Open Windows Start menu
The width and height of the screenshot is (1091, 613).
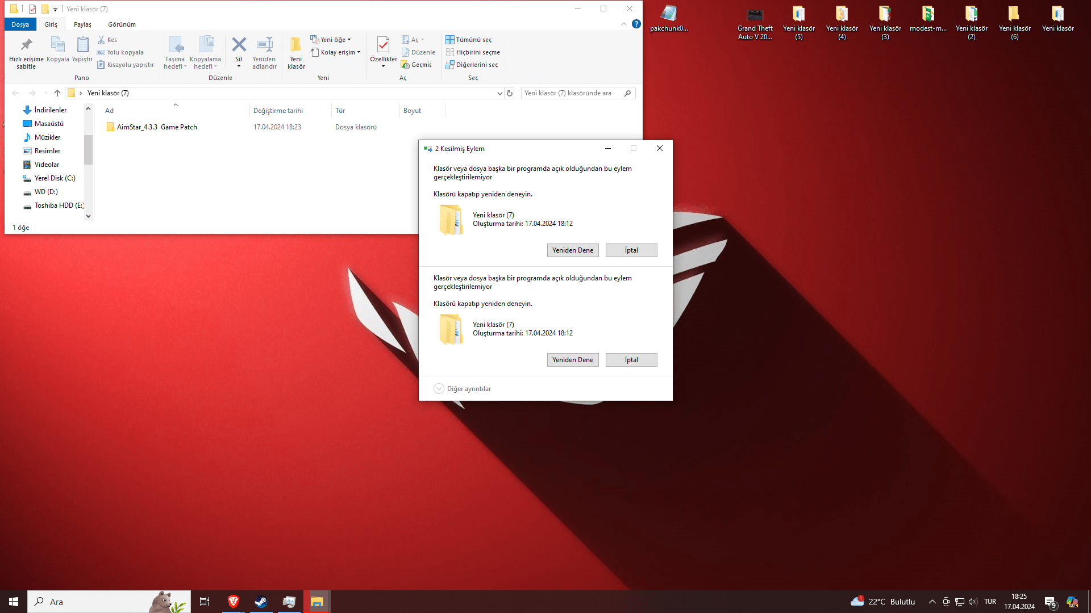point(14,602)
